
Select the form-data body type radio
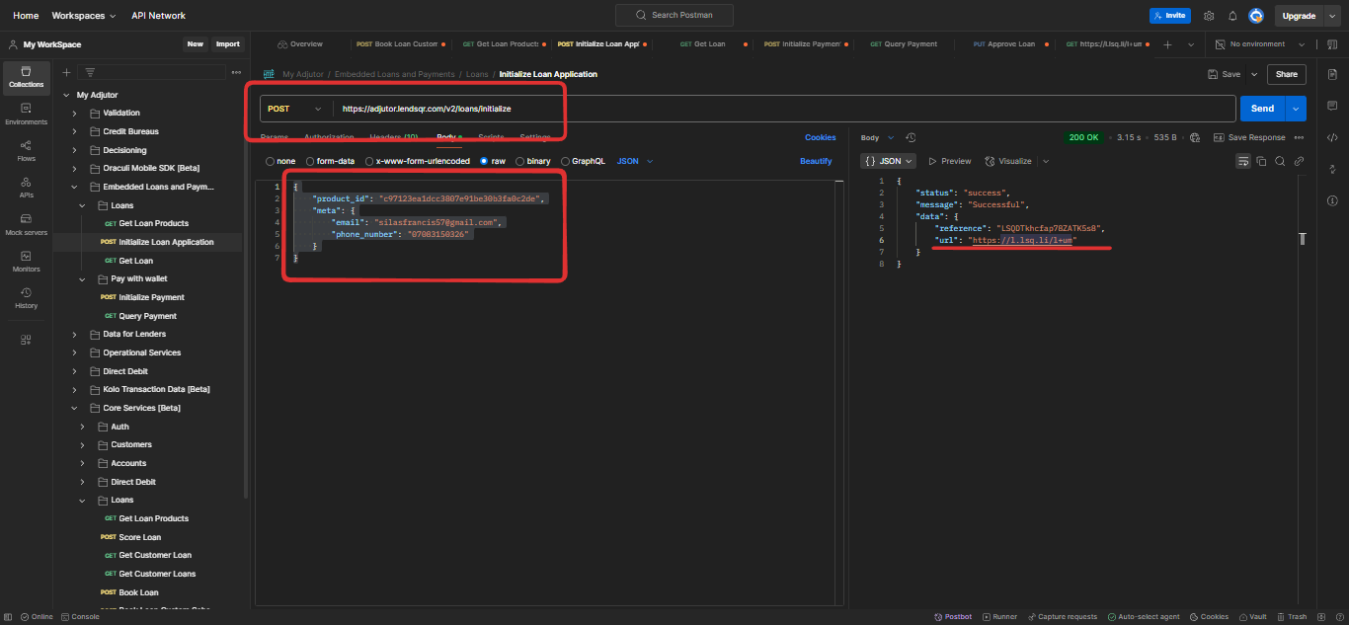310,161
